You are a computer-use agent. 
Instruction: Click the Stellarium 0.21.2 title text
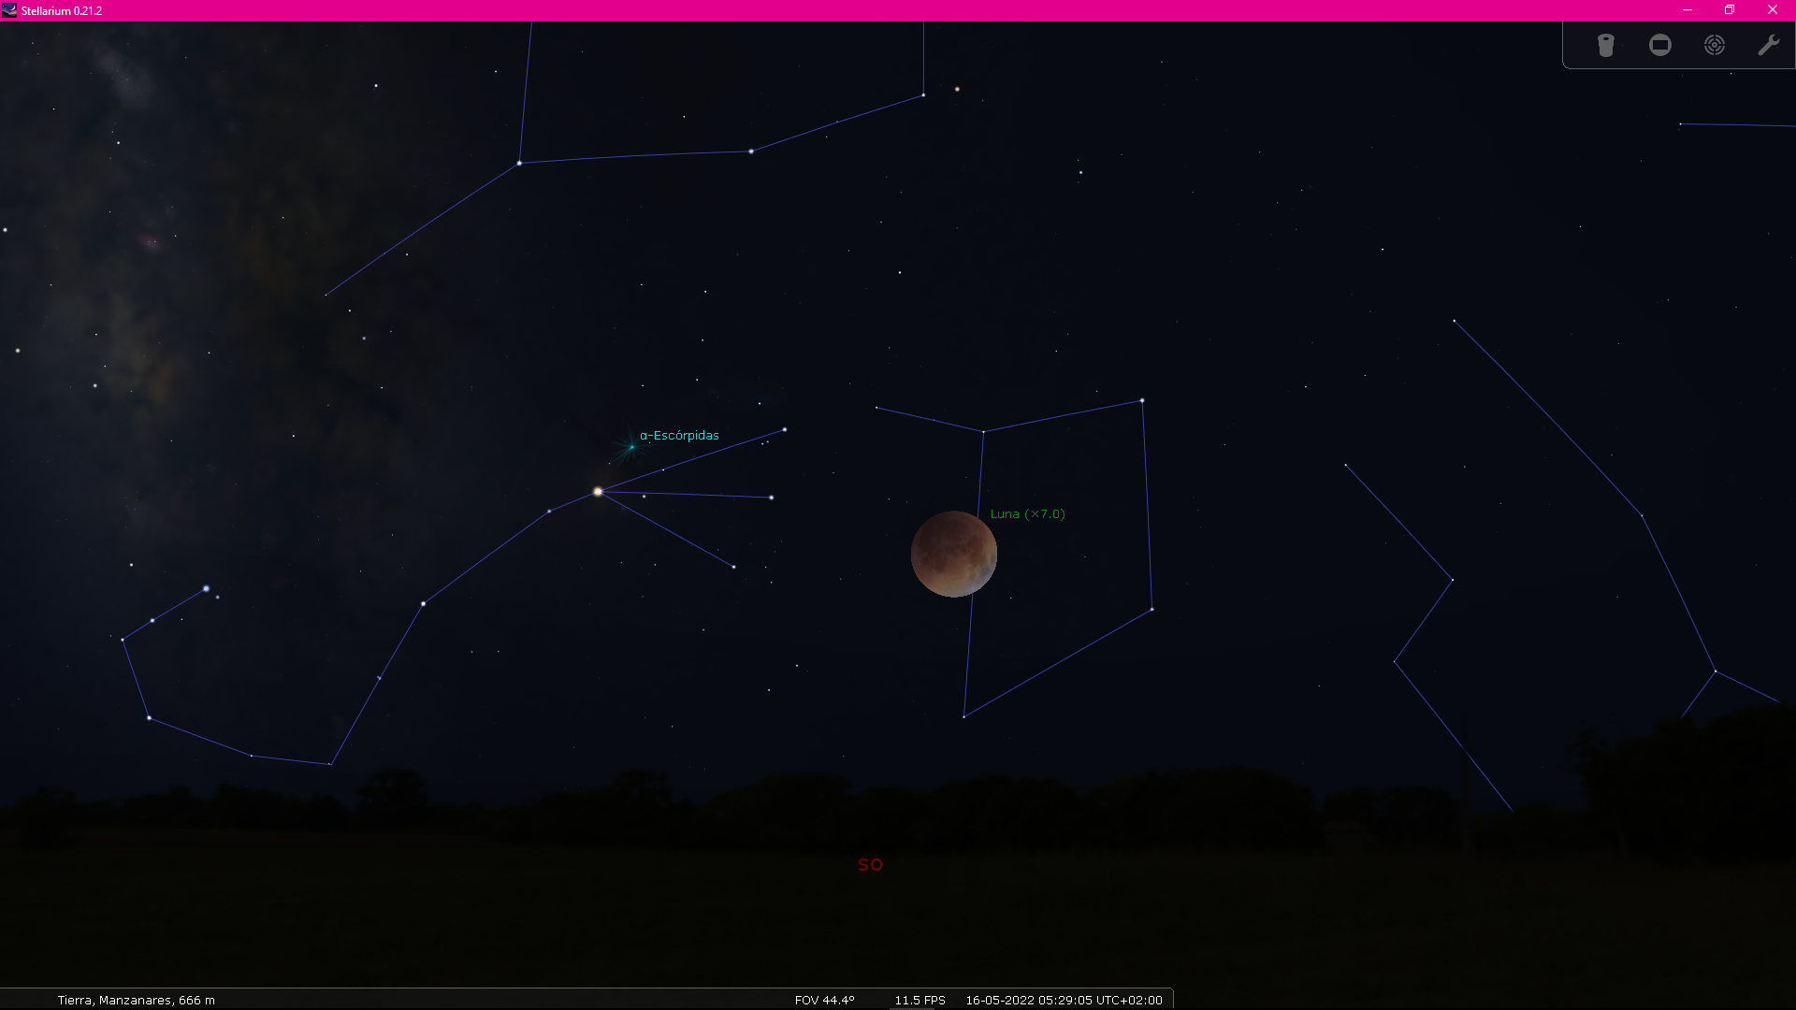(62, 10)
